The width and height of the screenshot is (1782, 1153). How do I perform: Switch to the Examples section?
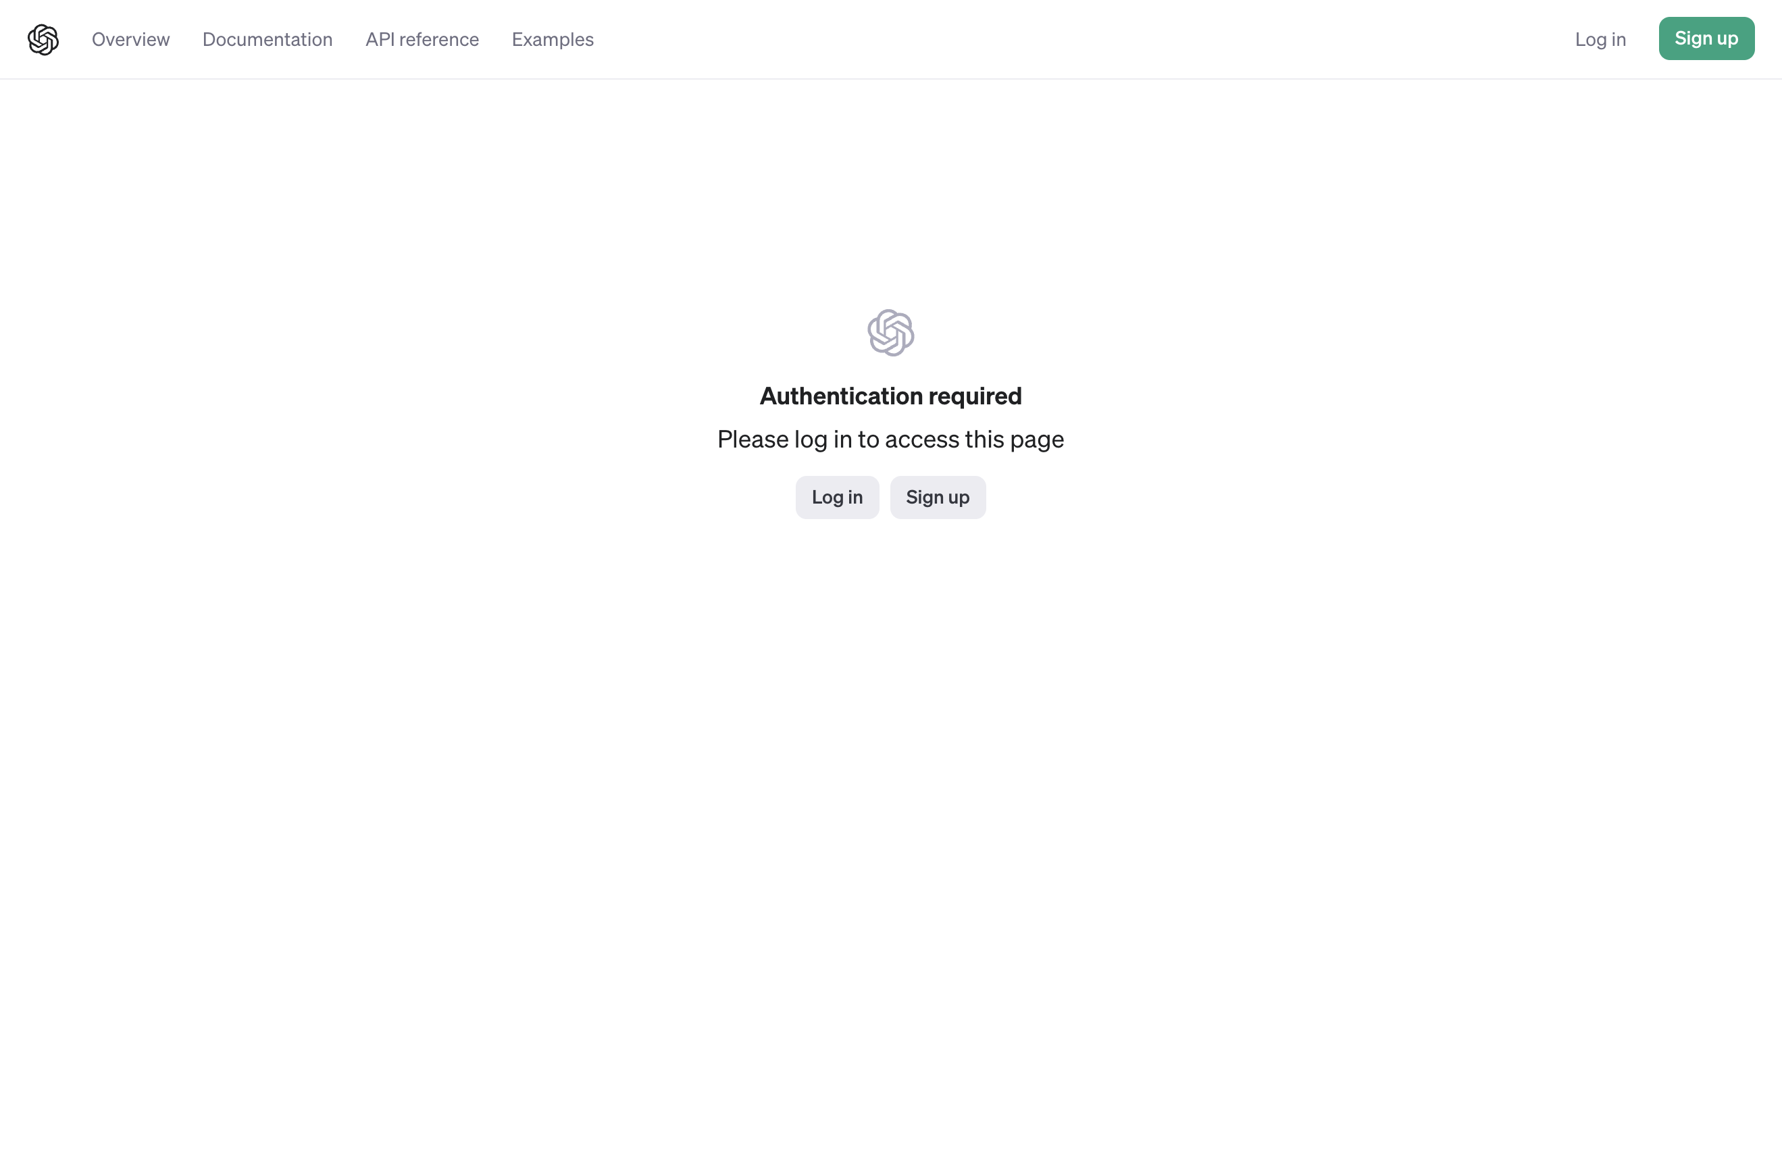pyautogui.click(x=553, y=40)
